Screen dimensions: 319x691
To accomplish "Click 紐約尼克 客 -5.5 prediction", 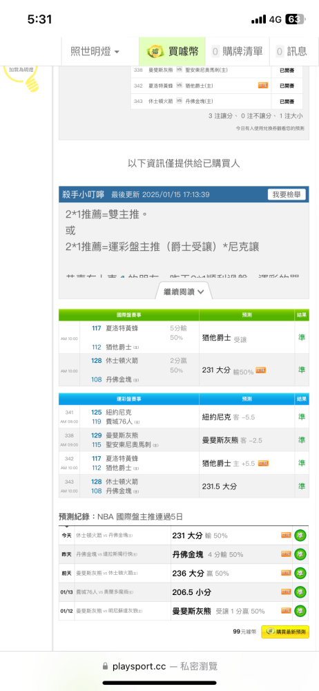I will (x=229, y=417).
